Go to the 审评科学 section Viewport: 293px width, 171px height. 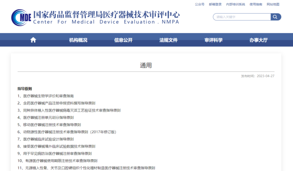point(213,40)
